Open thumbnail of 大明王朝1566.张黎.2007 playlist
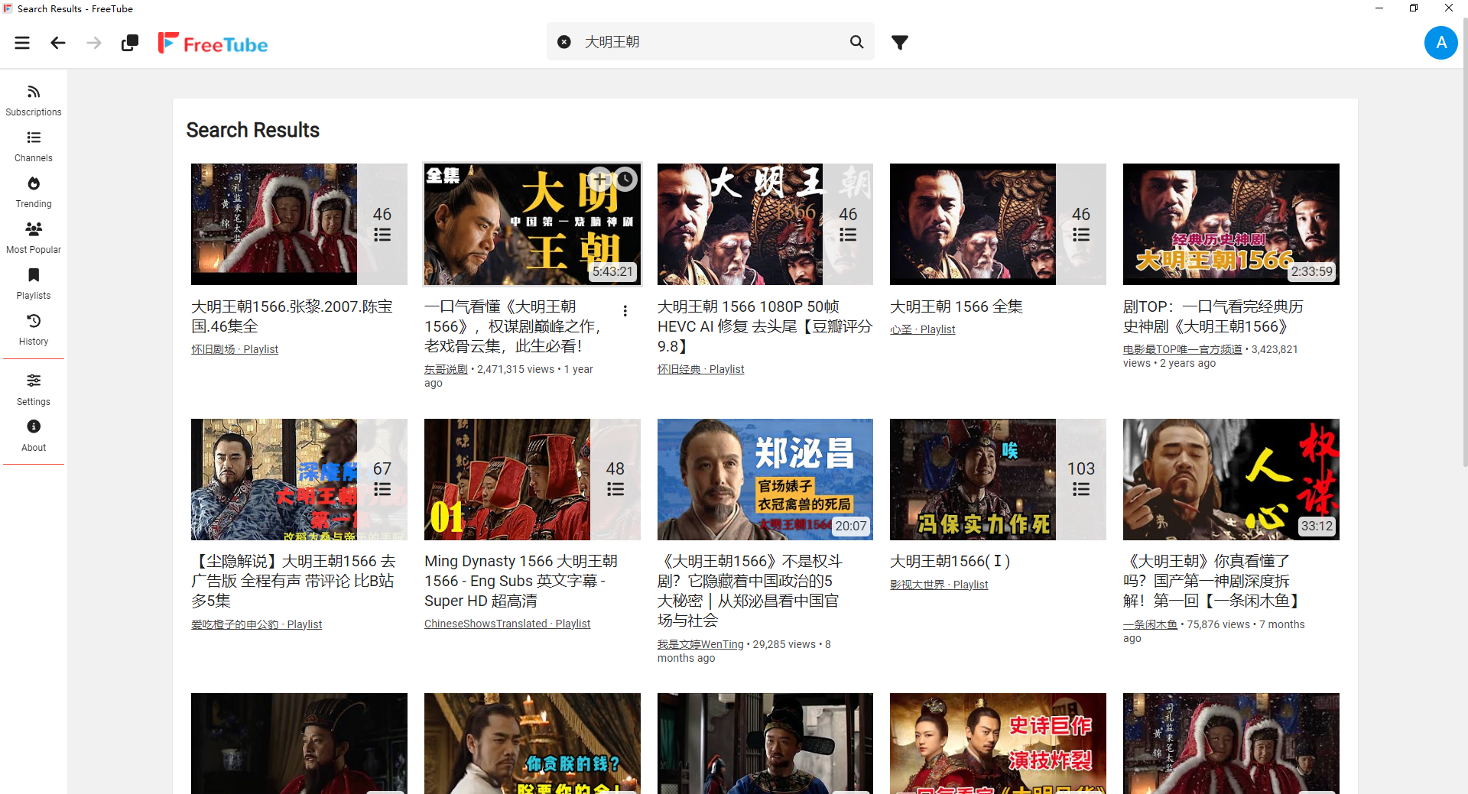 click(x=299, y=224)
